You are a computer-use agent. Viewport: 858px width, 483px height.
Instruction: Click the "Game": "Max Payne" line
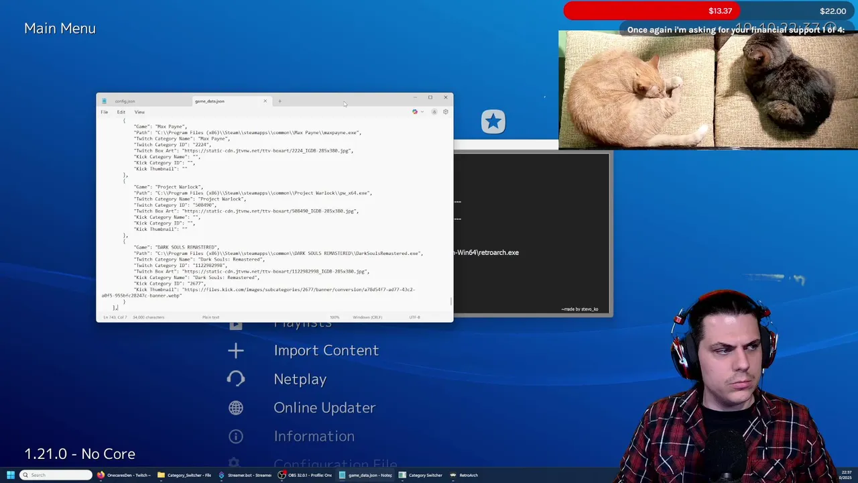tap(160, 127)
